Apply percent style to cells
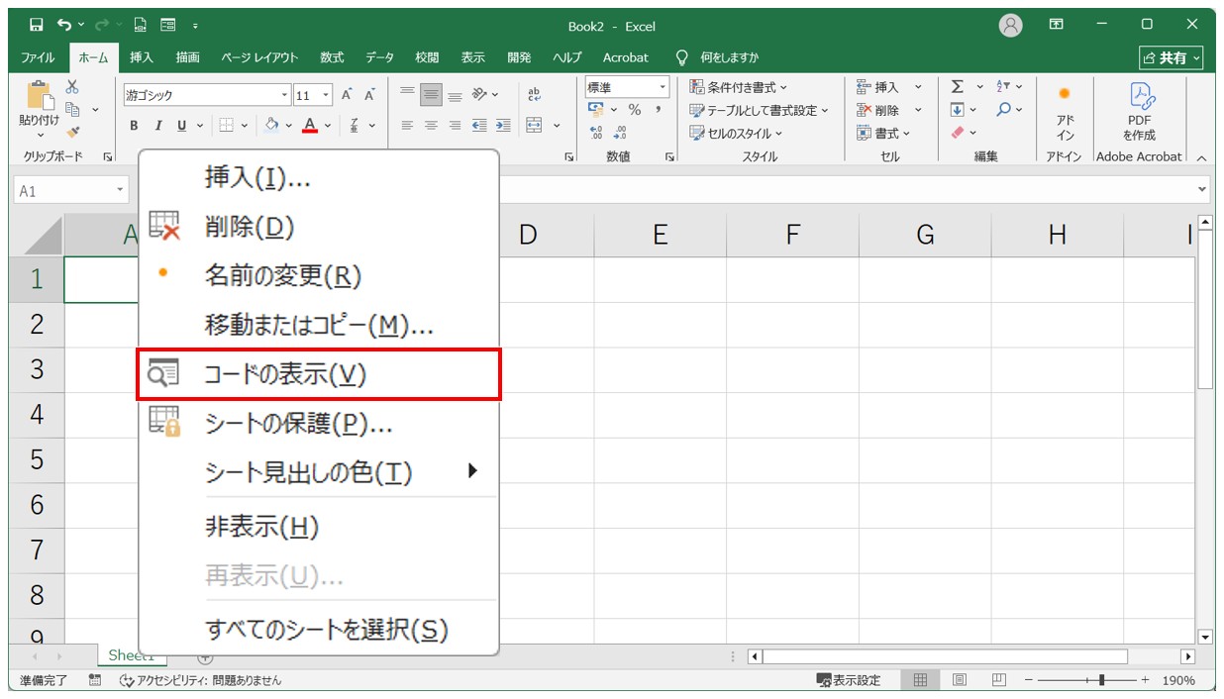1224x699 pixels. click(x=635, y=110)
